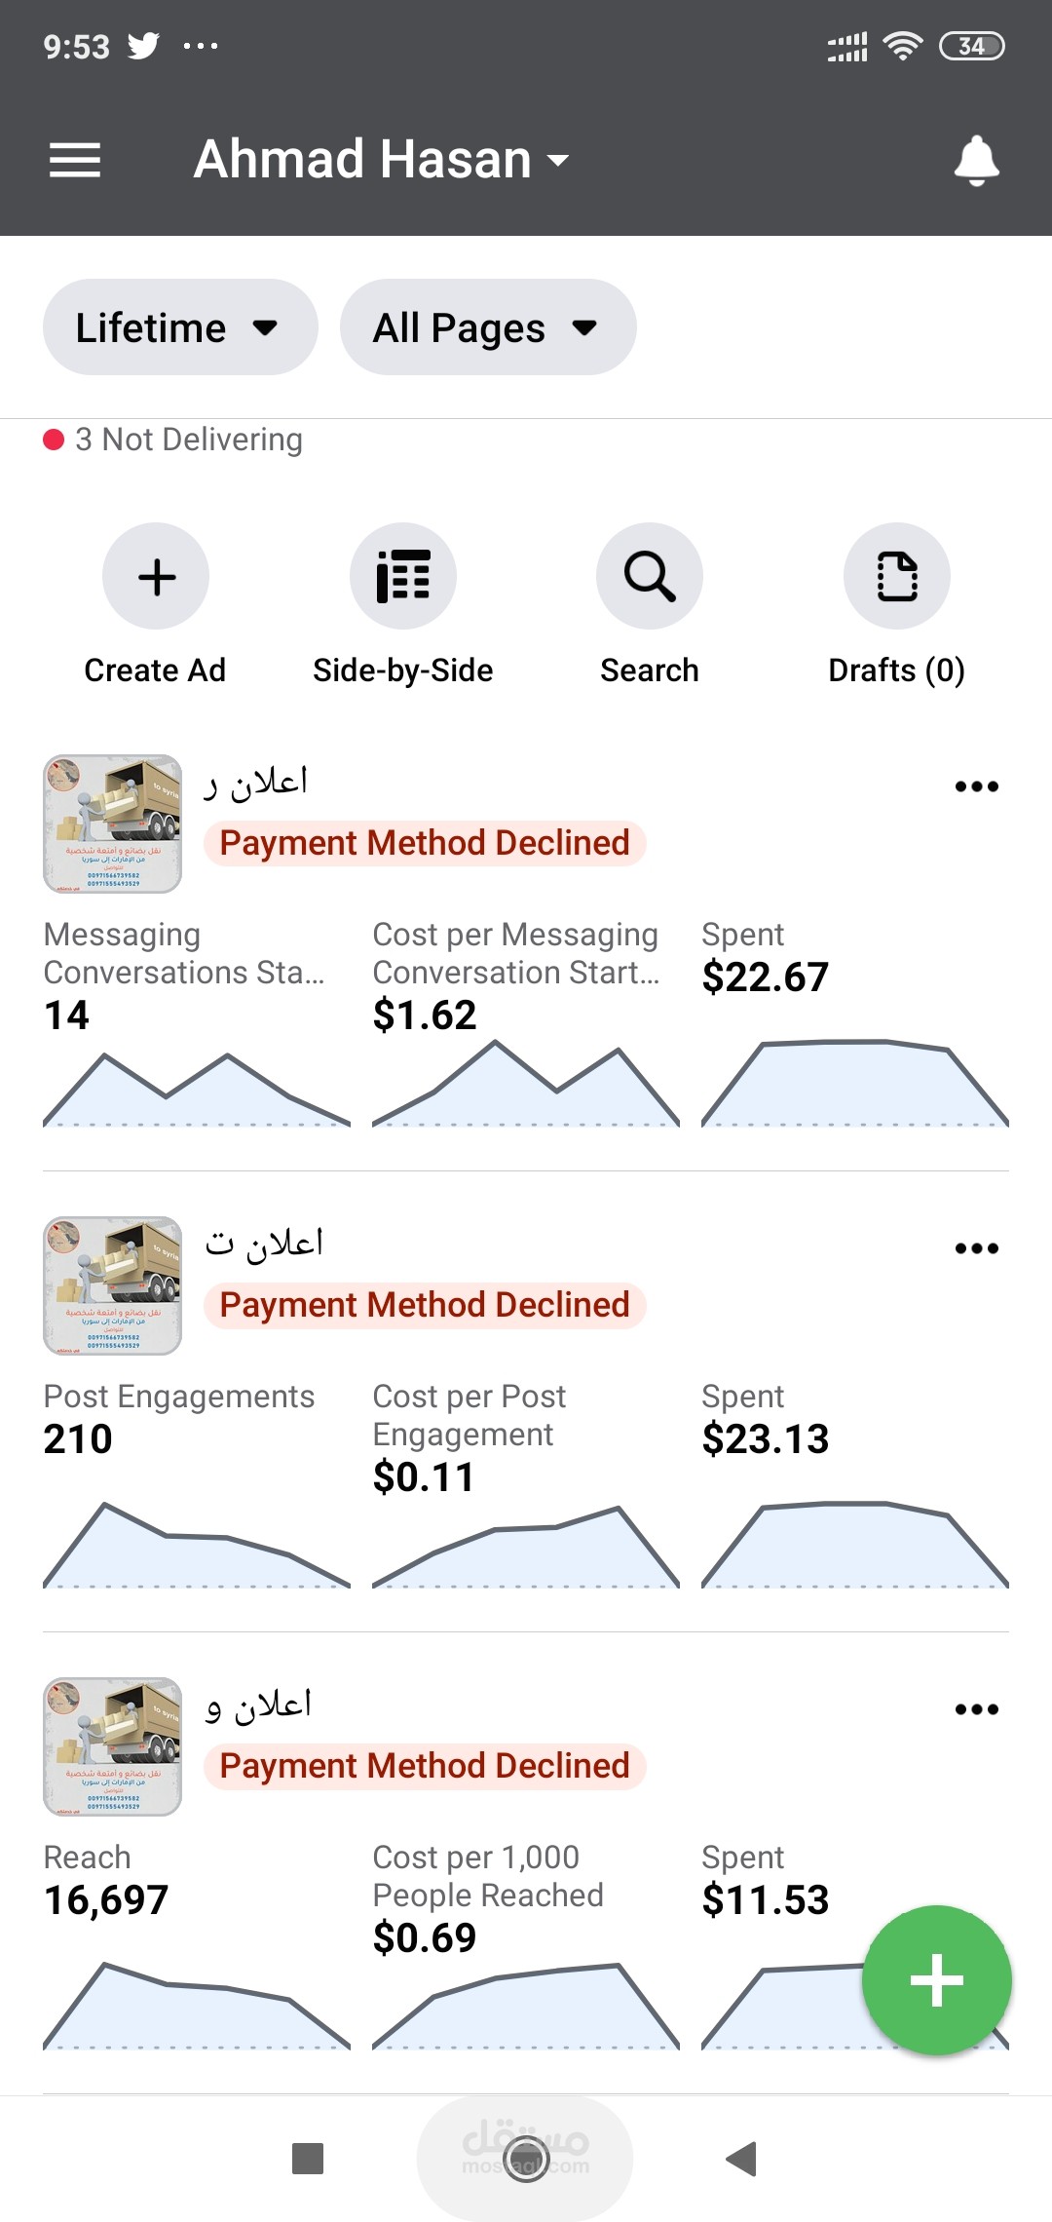Tap the green floating plus button
1052x2222 pixels.
click(x=936, y=1979)
